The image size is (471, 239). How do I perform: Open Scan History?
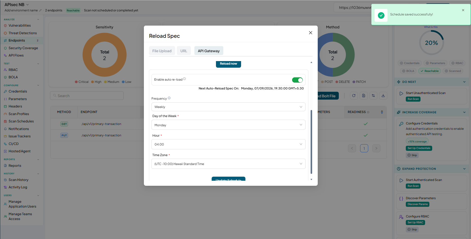pyautogui.click(x=18, y=180)
